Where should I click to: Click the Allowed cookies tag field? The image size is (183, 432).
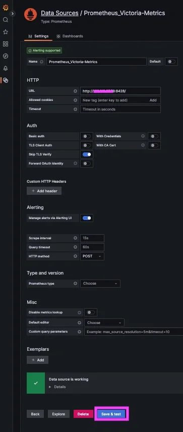tap(120, 100)
